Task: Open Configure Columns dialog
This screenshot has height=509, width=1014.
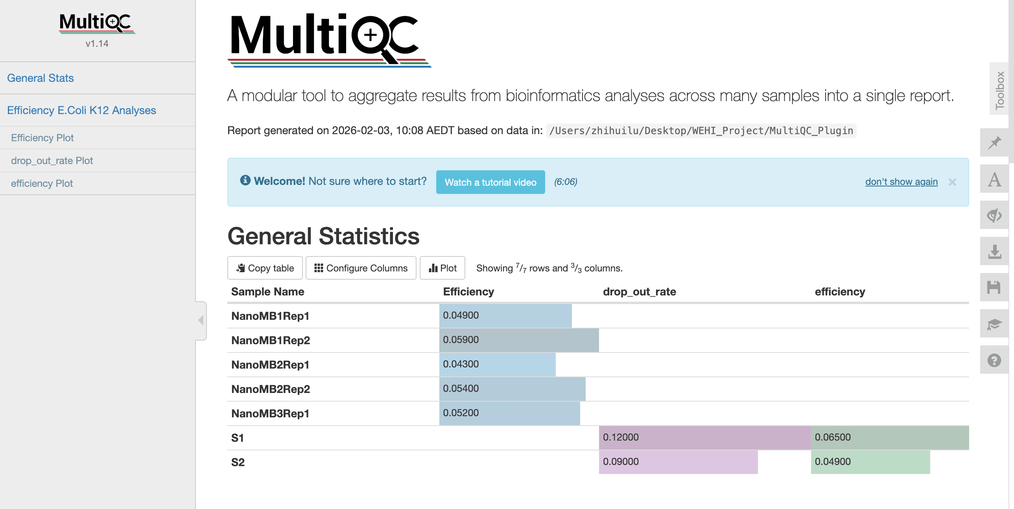Action: click(361, 268)
